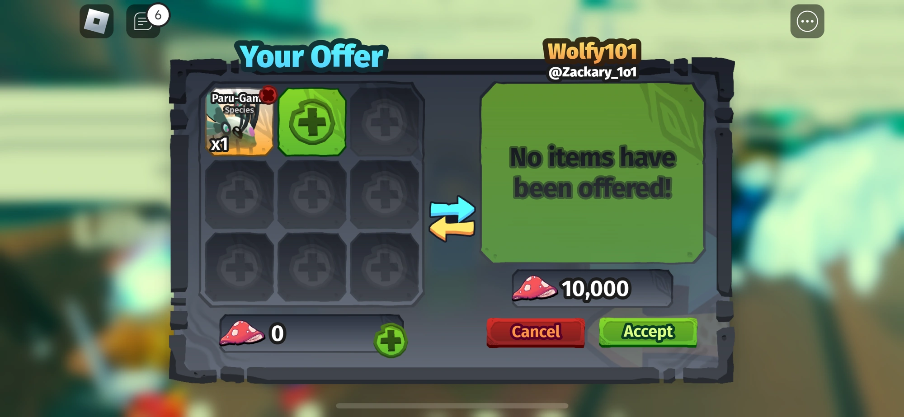904x417 pixels.
Task: Select the empty middle-left offer slot
Action: pyautogui.click(x=240, y=195)
